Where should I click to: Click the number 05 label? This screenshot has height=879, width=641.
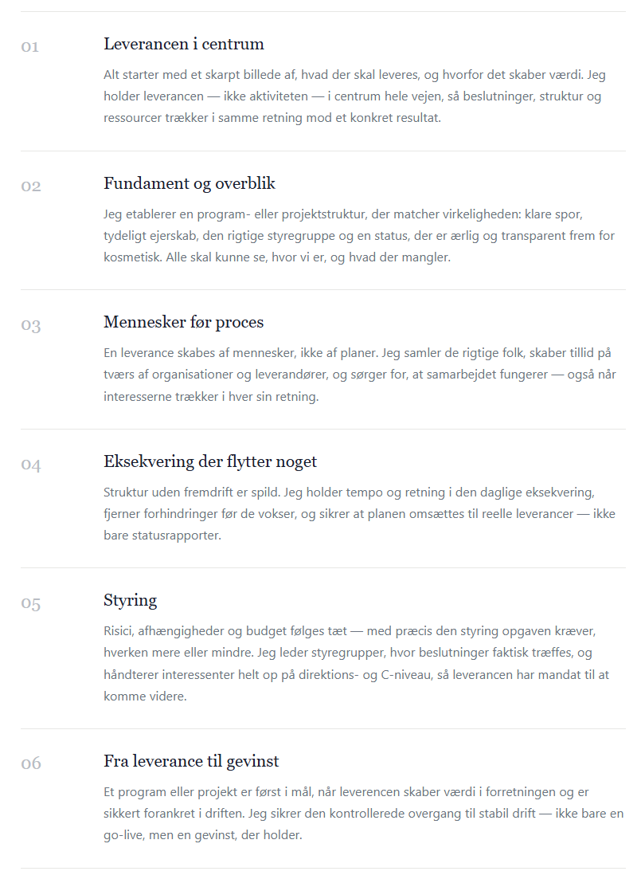31,604
